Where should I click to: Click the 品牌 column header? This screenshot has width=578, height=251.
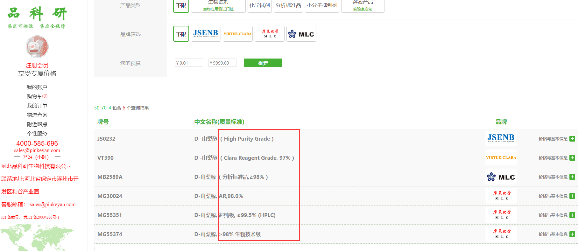coord(501,122)
